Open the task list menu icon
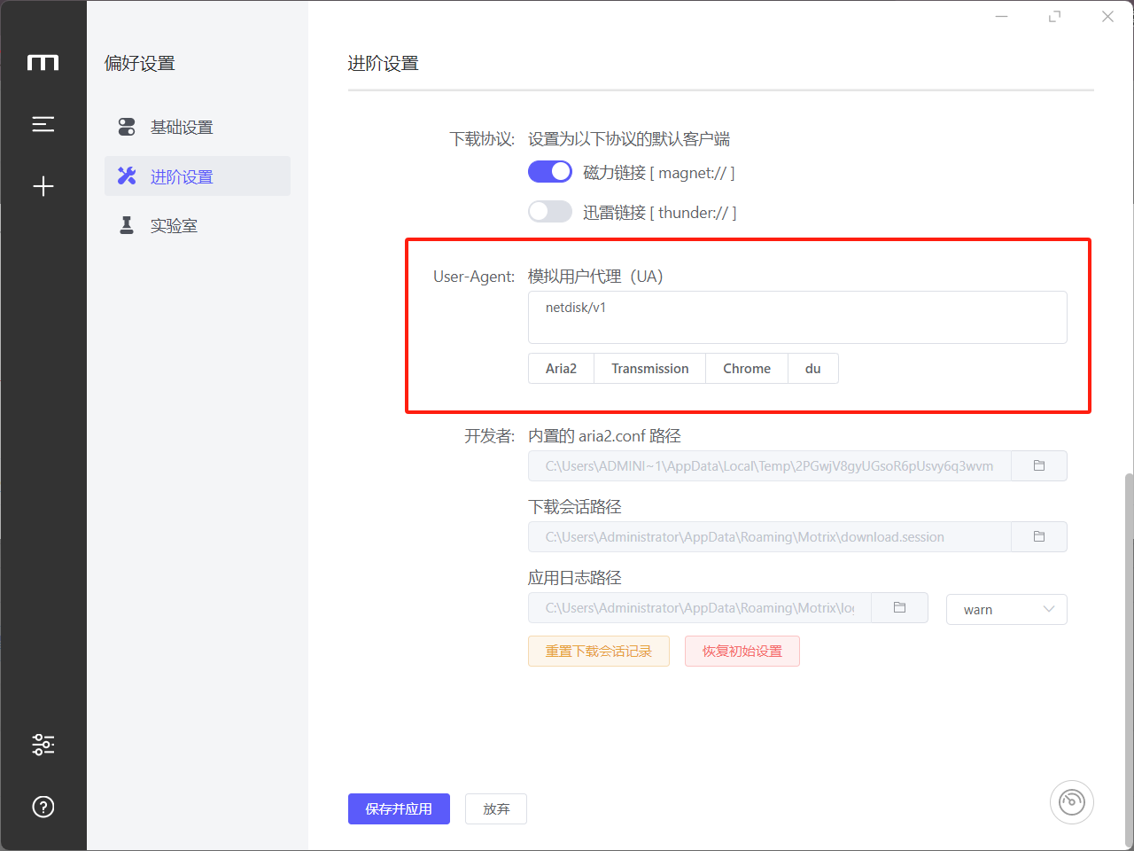Image resolution: width=1134 pixels, height=851 pixels. pyautogui.click(x=43, y=124)
